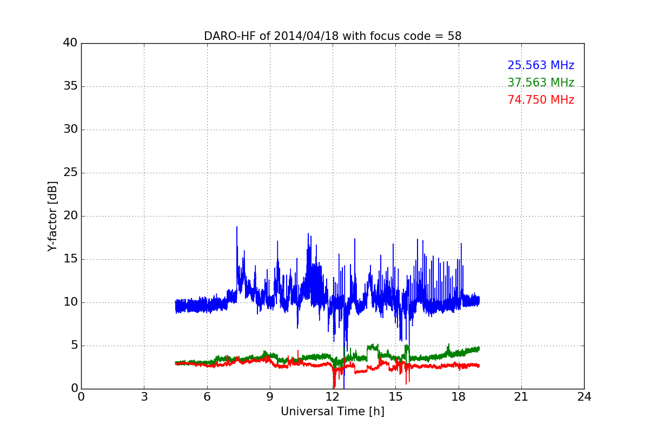Click y-axis tick label 35
The width and height of the screenshot is (649, 432).
tap(70, 86)
